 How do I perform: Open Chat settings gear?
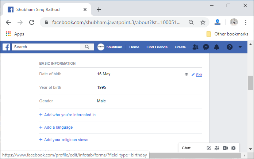[x=233, y=148]
